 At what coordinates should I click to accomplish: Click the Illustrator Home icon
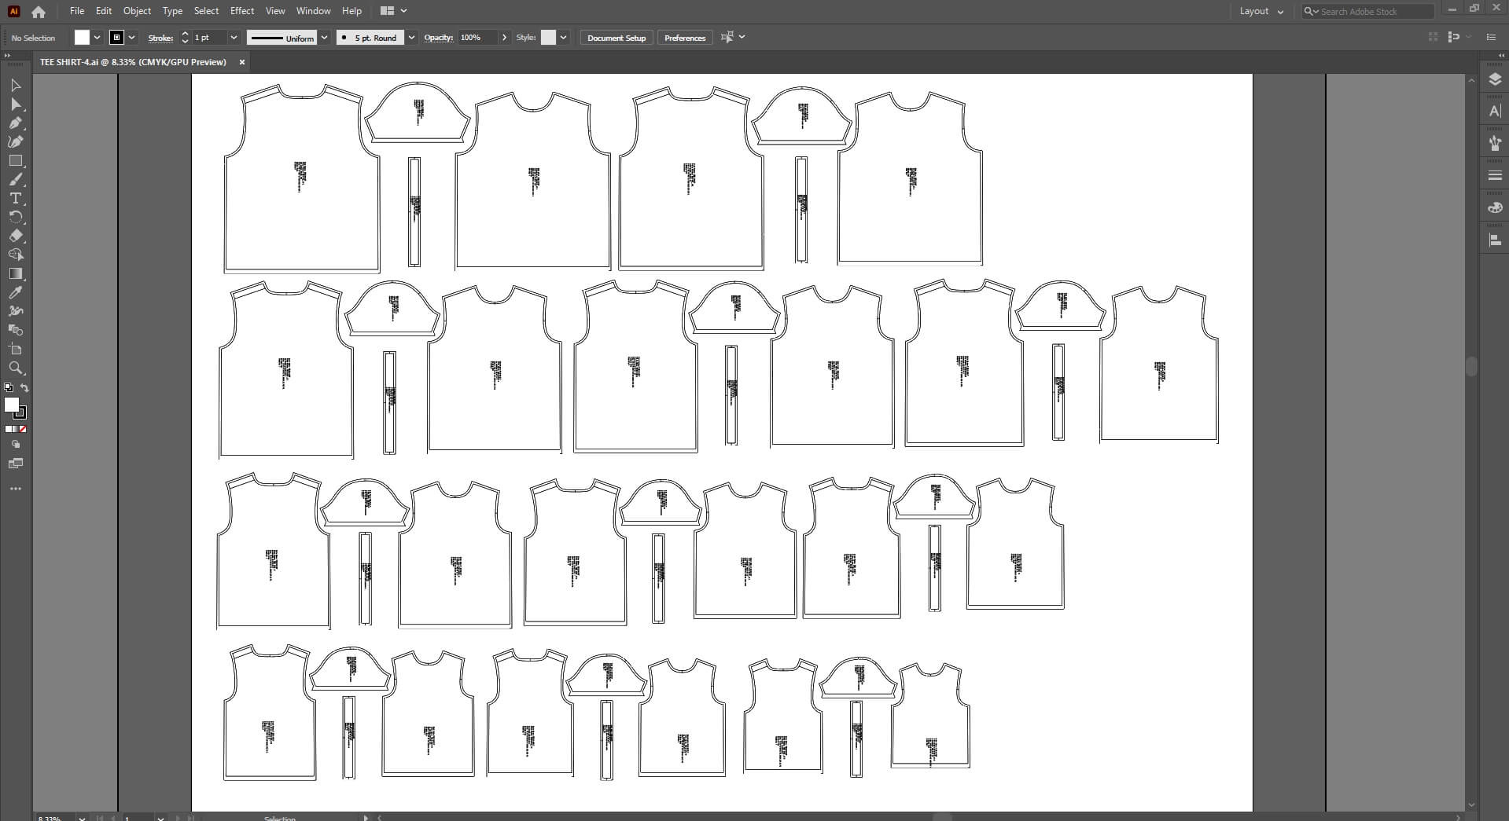[39, 12]
